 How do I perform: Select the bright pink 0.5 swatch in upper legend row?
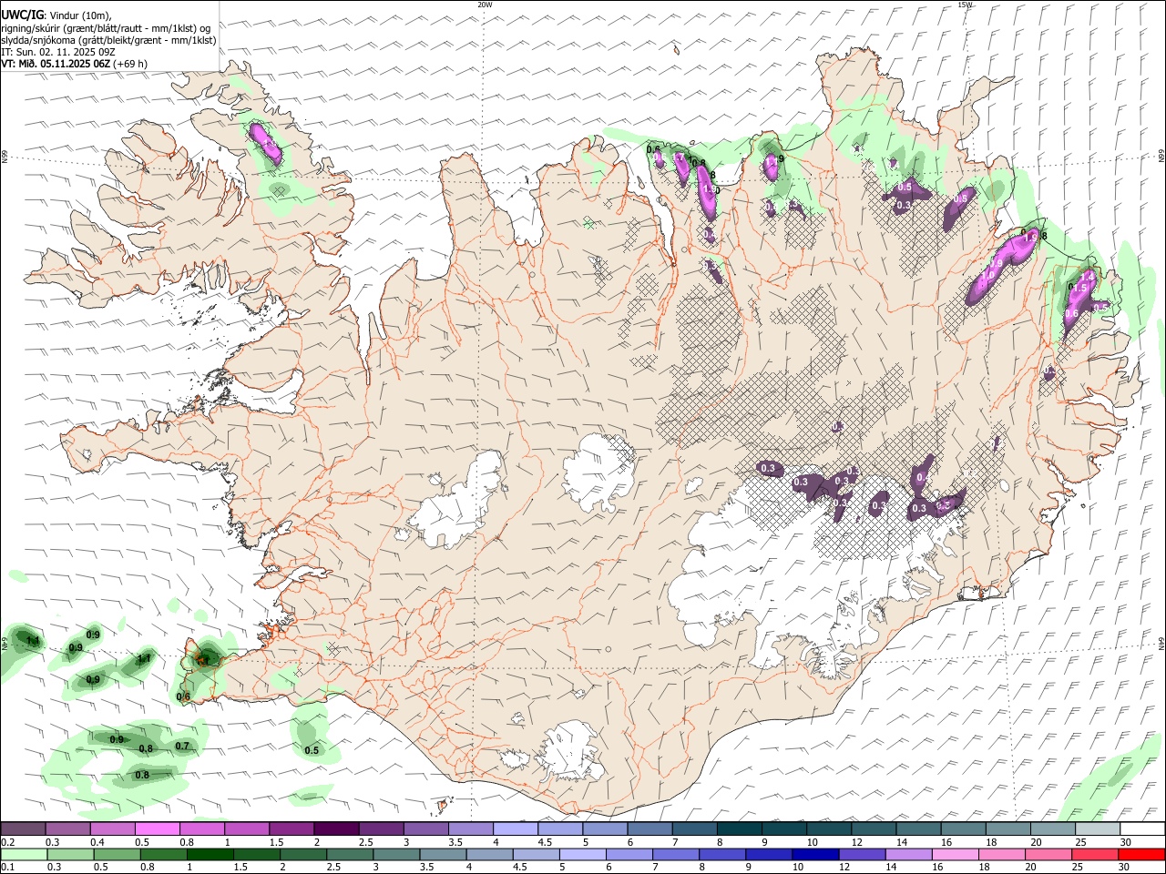pyautogui.click(x=157, y=828)
